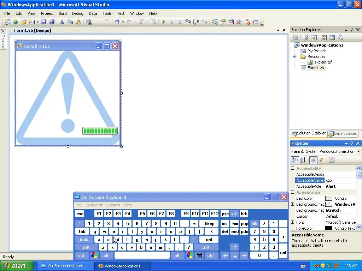Viewport: 362px width, 271px height.
Task: Click the security shield tray icon
Action: click(x=323, y=266)
